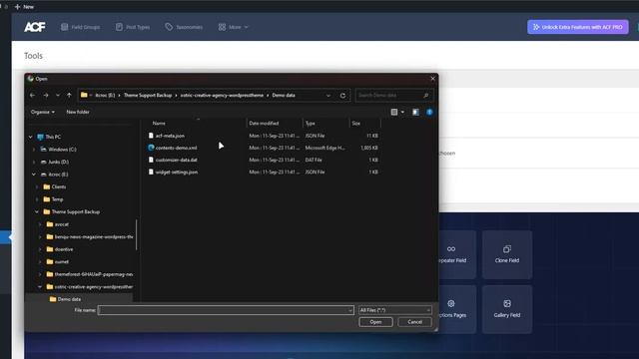Select file customizer-data.dat

176,160
